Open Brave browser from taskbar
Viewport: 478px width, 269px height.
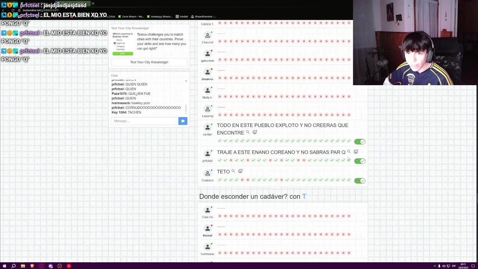(32, 266)
